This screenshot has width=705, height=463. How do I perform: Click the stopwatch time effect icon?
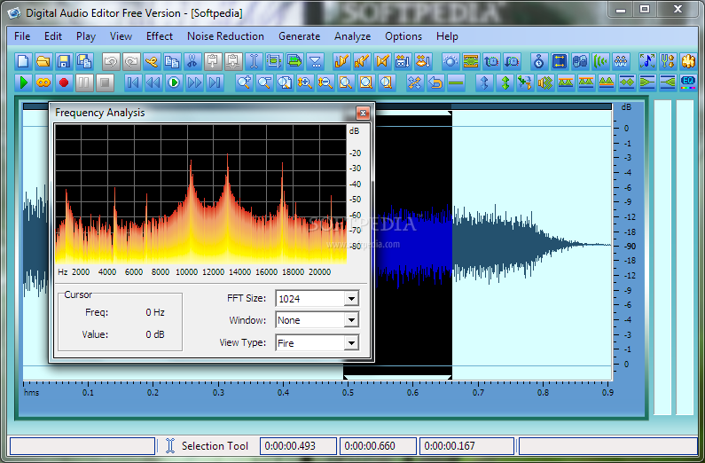point(538,61)
